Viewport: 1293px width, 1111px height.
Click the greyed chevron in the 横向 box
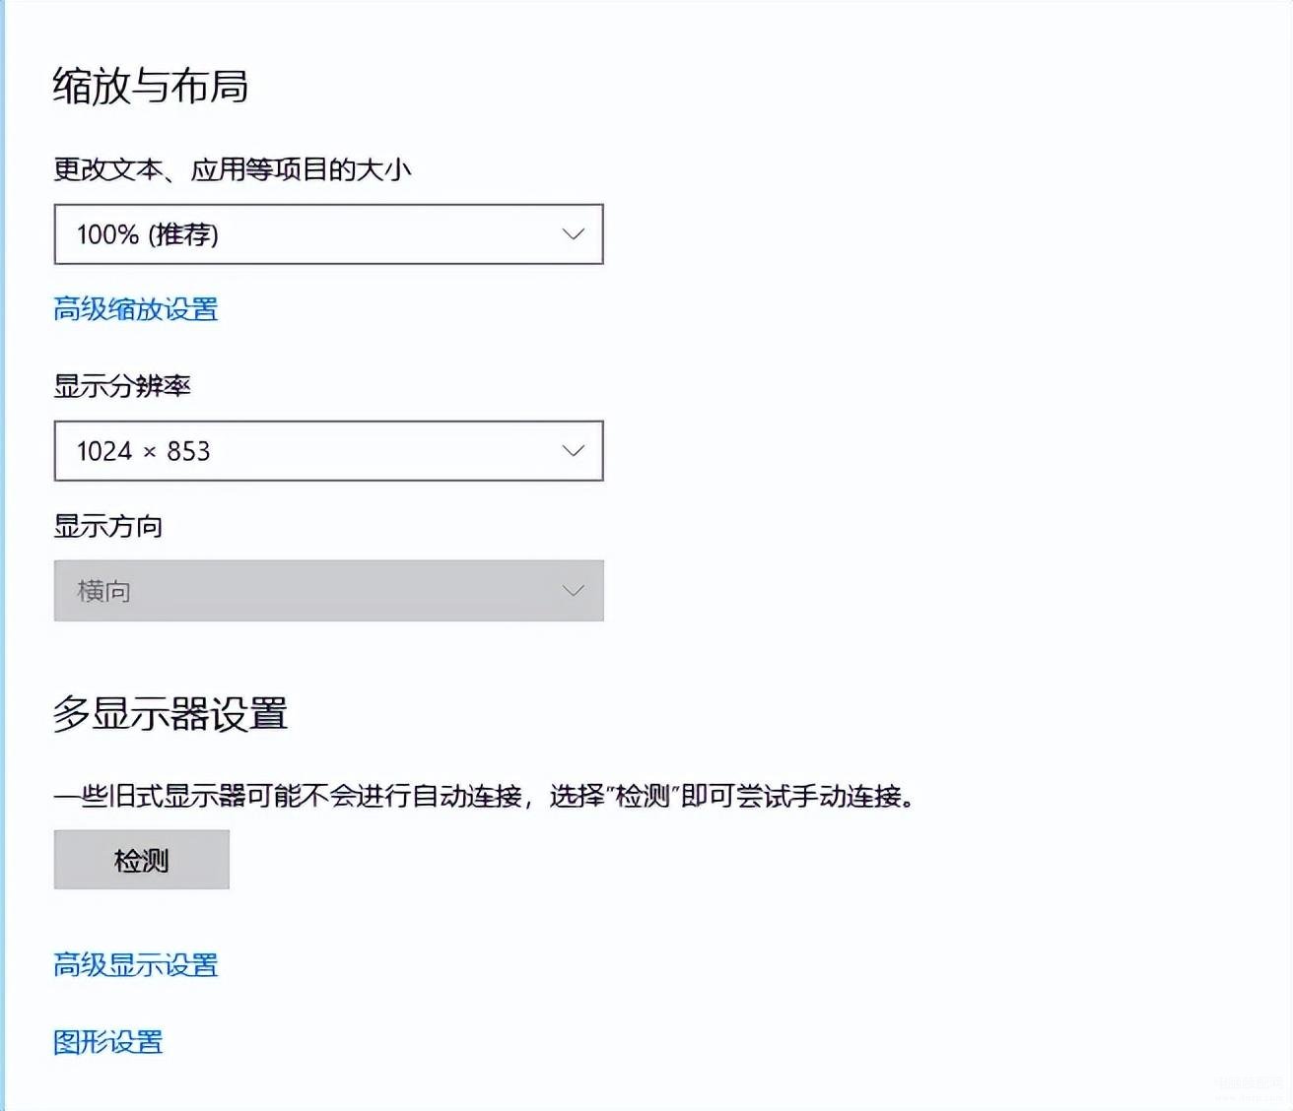click(x=574, y=591)
